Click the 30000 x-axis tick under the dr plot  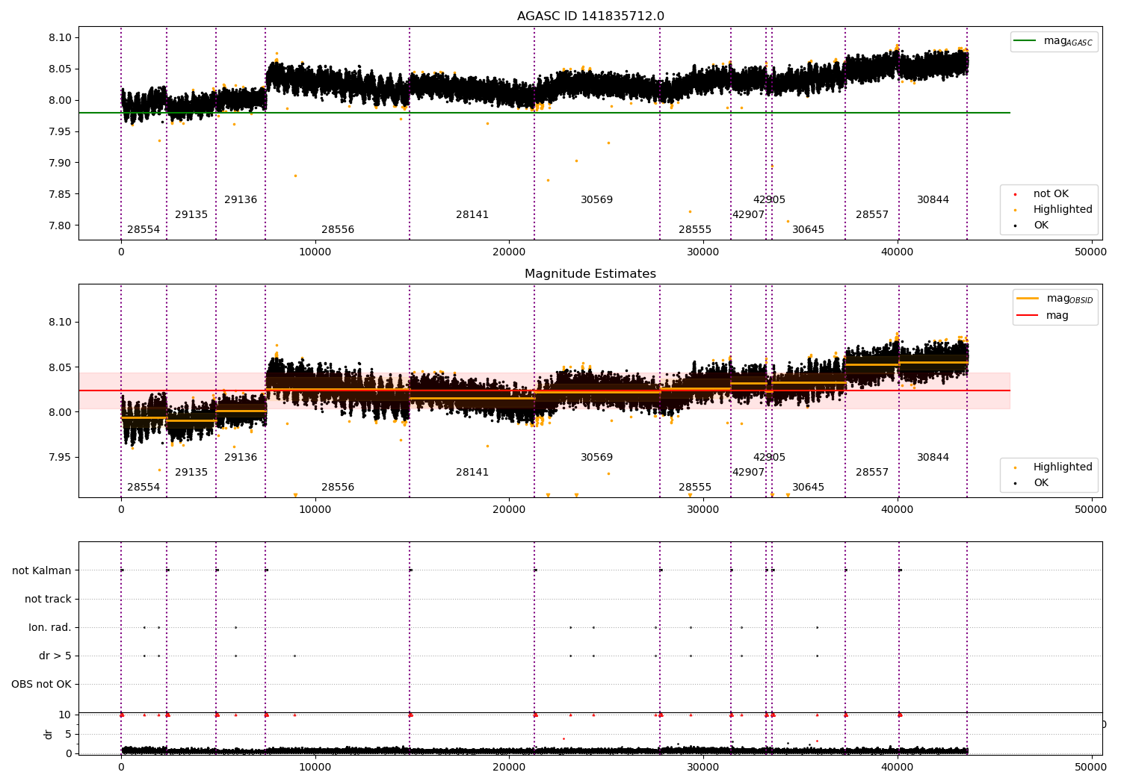tap(703, 768)
